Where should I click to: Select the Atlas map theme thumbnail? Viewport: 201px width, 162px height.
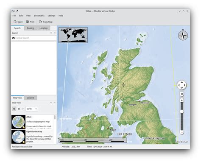(18, 122)
